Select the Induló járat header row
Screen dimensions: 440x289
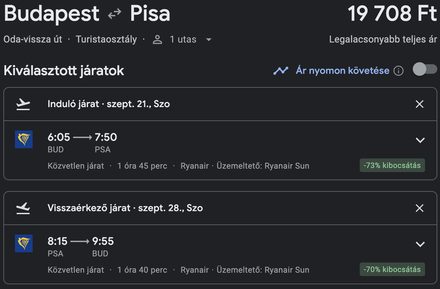[x=220, y=104]
